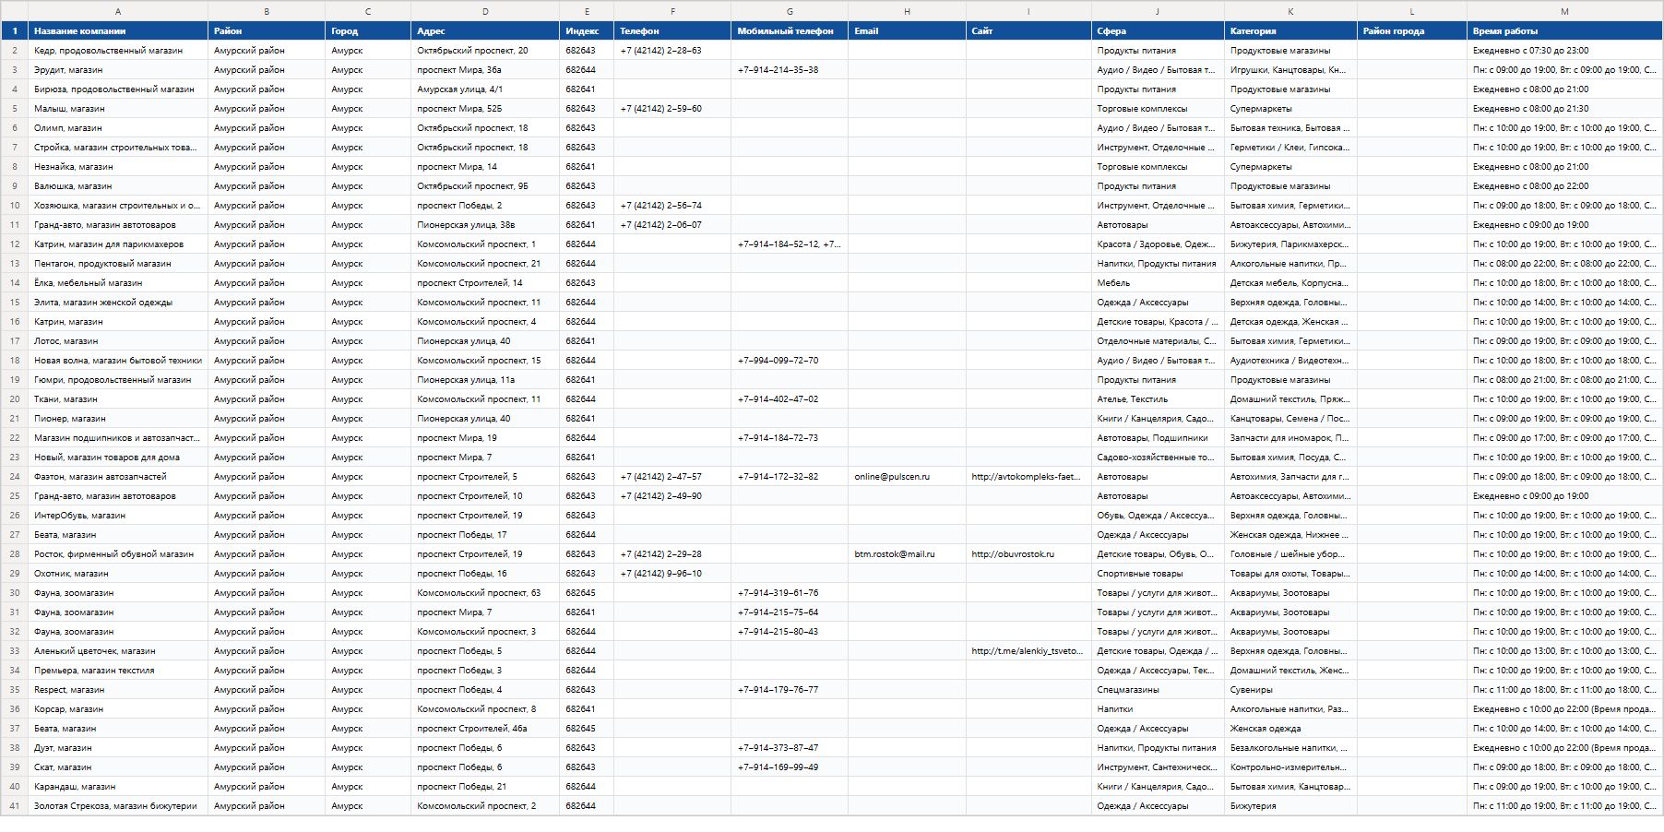Click the cell "Фаэтон, магазин автозапчастей"
This screenshot has height=832, width=1664.
[x=118, y=477]
